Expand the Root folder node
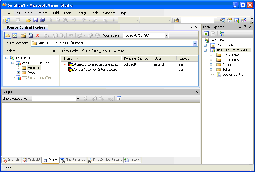The height and width of the screenshot is (172, 255). [18, 73]
